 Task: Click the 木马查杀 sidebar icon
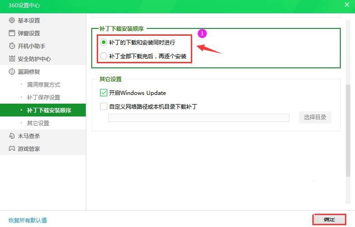pyautogui.click(x=12, y=136)
